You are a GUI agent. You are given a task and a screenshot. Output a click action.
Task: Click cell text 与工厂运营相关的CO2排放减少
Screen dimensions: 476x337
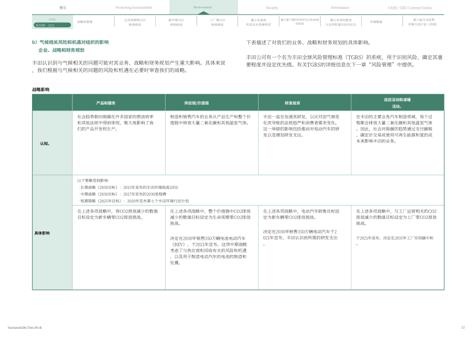point(396,217)
